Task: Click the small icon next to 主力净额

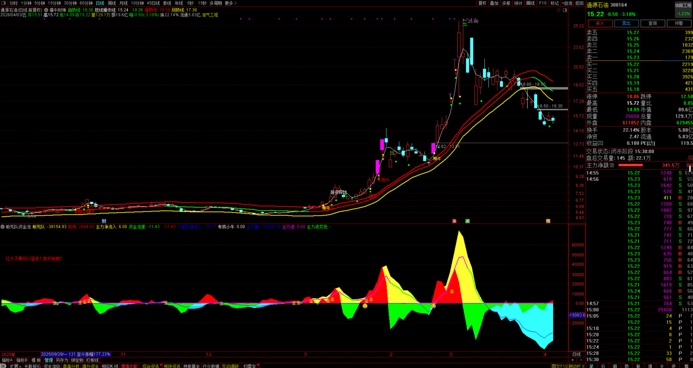Action: pos(612,165)
